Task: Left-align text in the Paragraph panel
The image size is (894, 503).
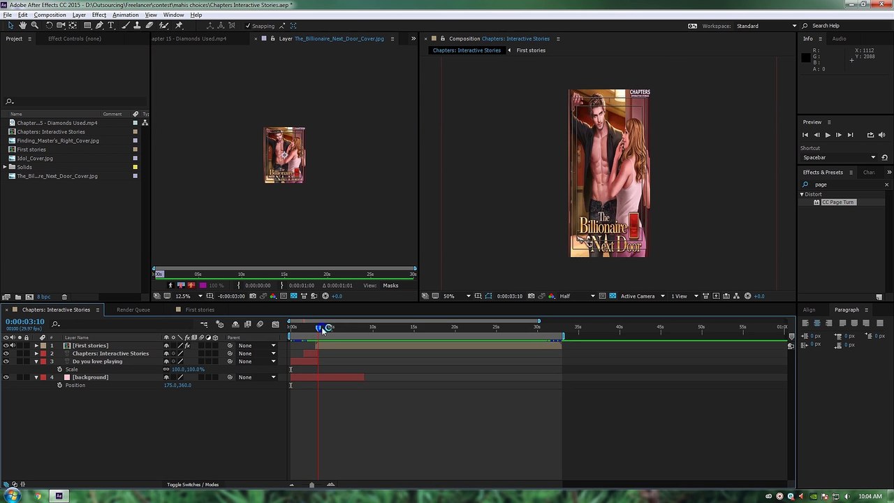Action: coord(805,323)
